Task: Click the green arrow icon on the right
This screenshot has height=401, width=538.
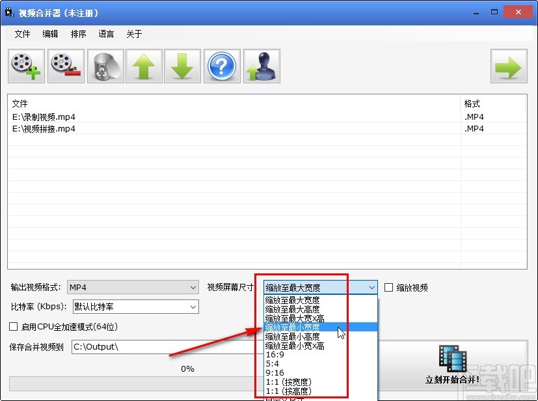Action: click(x=508, y=66)
